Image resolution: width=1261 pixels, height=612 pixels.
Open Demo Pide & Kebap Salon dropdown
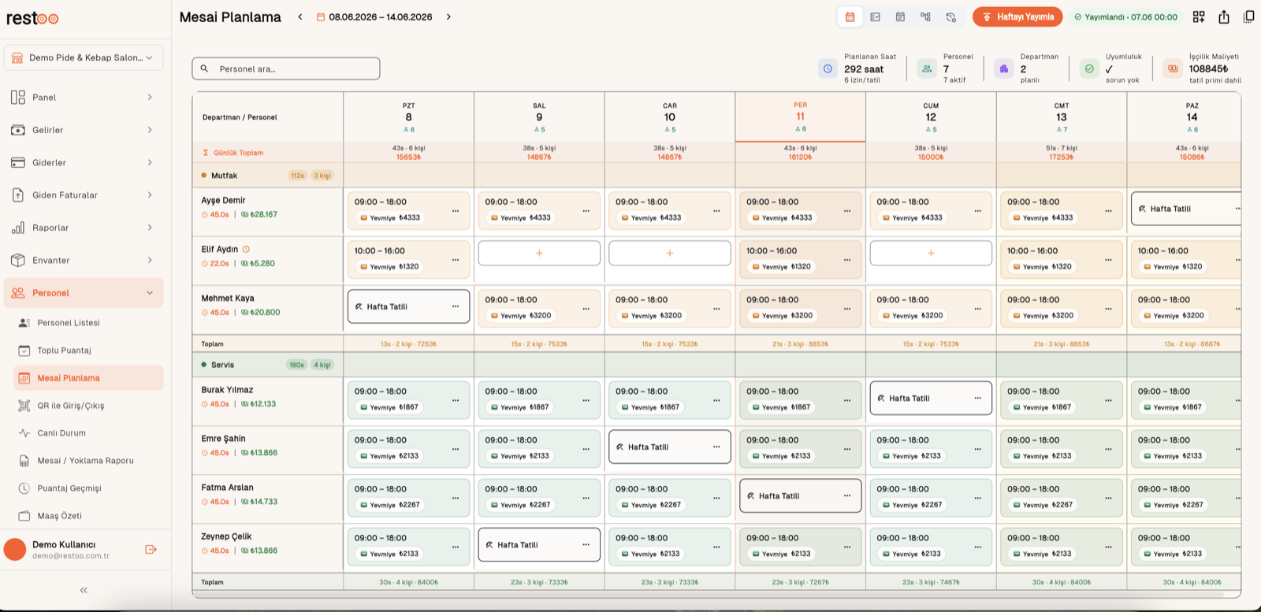[x=84, y=57]
